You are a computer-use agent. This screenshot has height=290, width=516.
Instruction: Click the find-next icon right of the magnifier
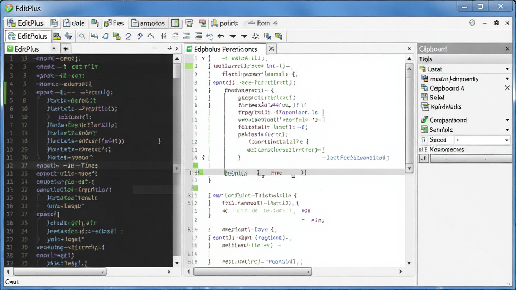tap(94, 36)
